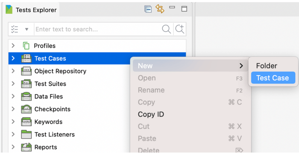
Task: Expand the Reports node
Action: (13, 147)
